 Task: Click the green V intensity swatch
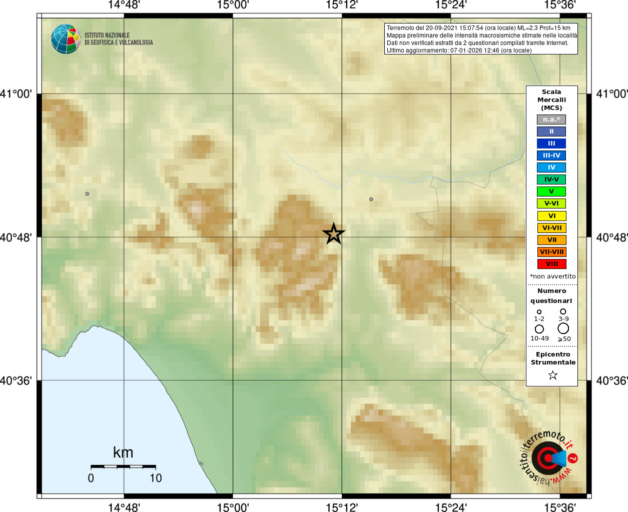551,191
